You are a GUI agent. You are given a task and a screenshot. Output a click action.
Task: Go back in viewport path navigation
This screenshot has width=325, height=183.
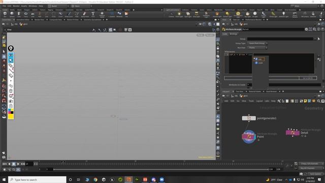coord(4,24)
